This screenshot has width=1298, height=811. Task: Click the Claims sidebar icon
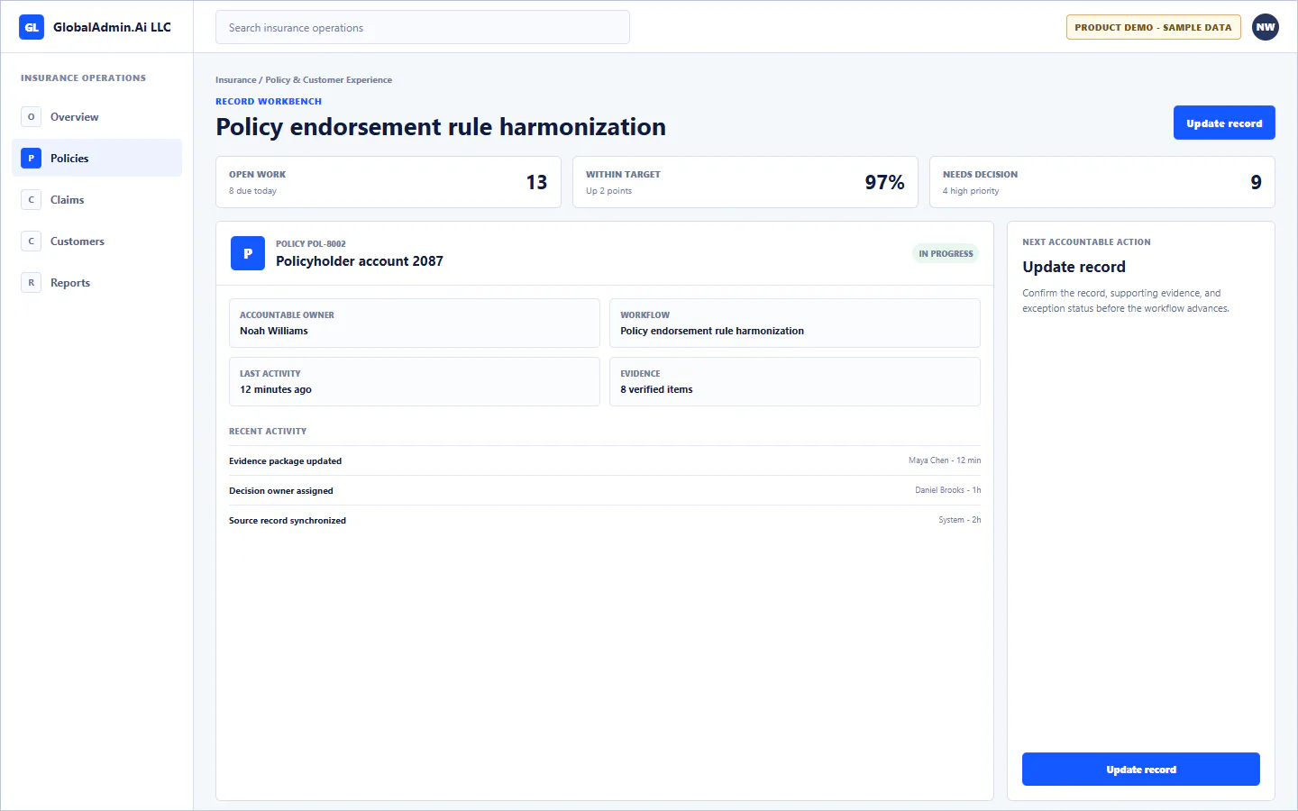tap(32, 200)
